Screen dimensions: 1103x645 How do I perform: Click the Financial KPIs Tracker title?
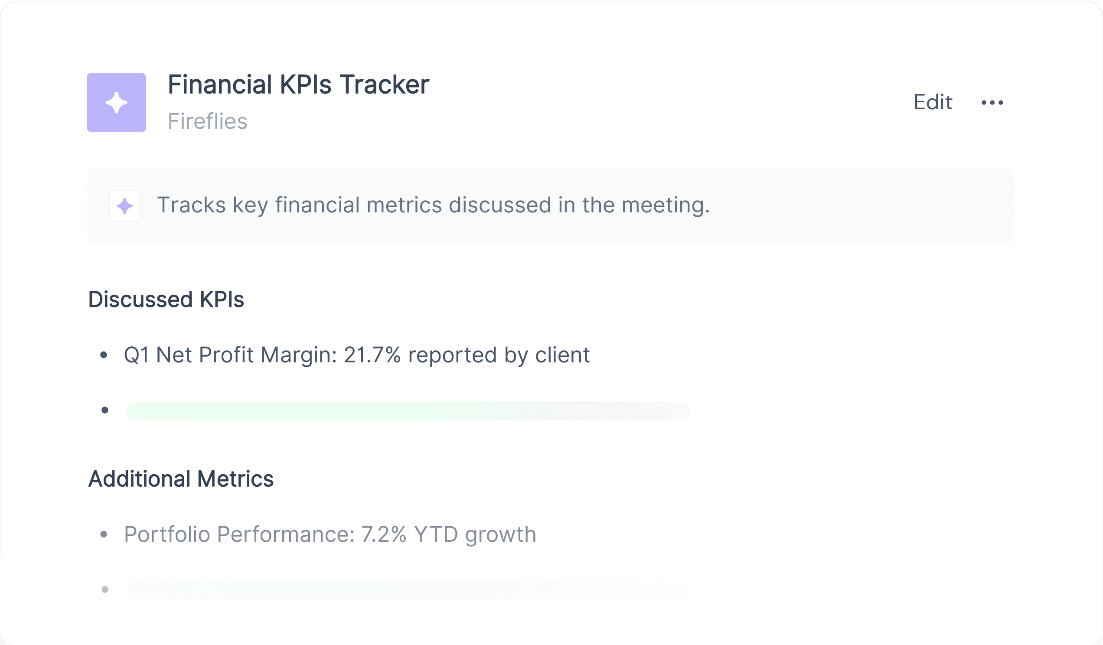point(298,85)
